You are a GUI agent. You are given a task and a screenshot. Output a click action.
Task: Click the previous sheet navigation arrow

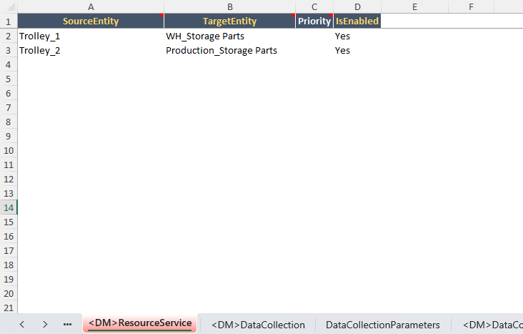pos(21,325)
